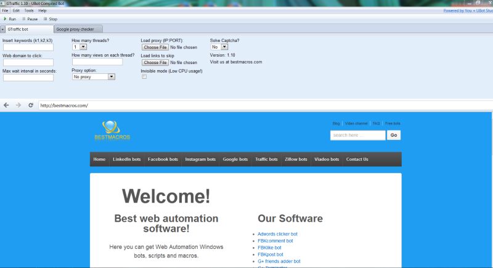Open the tab list arrow left of GTraffic bot
This screenshot has height=268, width=493.
(x=2, y=29)
